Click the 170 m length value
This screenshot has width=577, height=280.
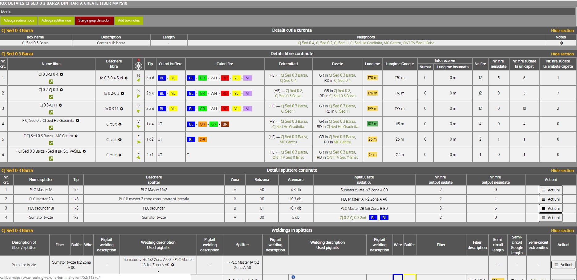point(372,78)
